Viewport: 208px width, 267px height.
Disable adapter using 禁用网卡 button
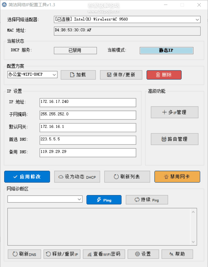[x=177, y=177]
